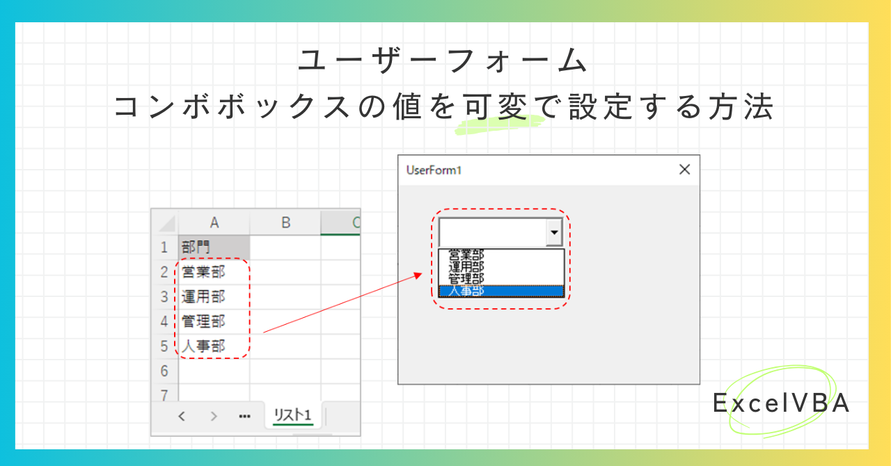This screenshot has width=891, height=466.
Task: Select row 1 header
Action: tap(165, 248)
